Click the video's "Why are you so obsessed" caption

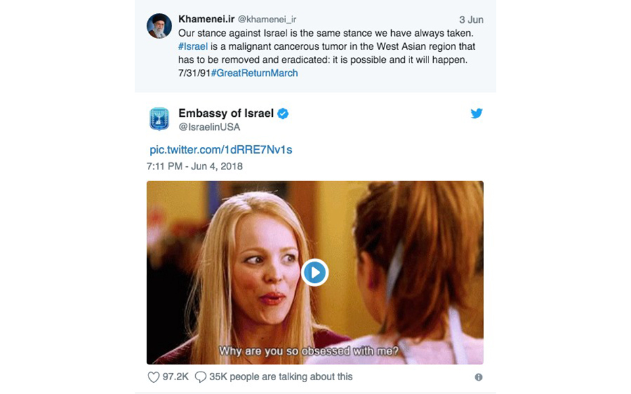(308, 351)
